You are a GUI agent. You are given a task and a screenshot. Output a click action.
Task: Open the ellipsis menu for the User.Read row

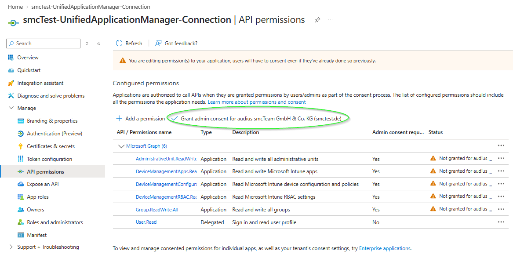(501, 222)
